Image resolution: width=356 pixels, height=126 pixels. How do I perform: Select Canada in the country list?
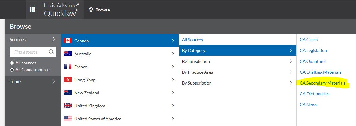click(120, 41)
